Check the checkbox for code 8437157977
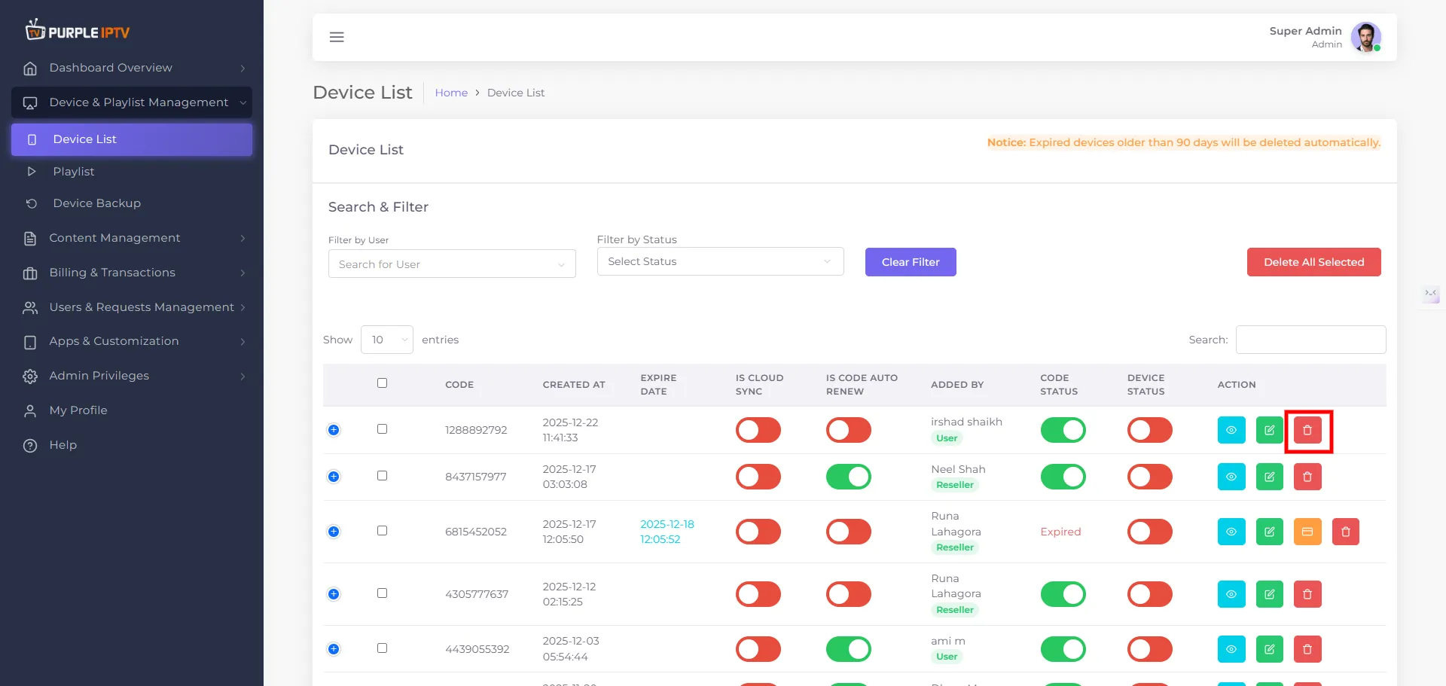This screenshot has height=686, width=1446. pyautogui.click(x=382, y=476)
